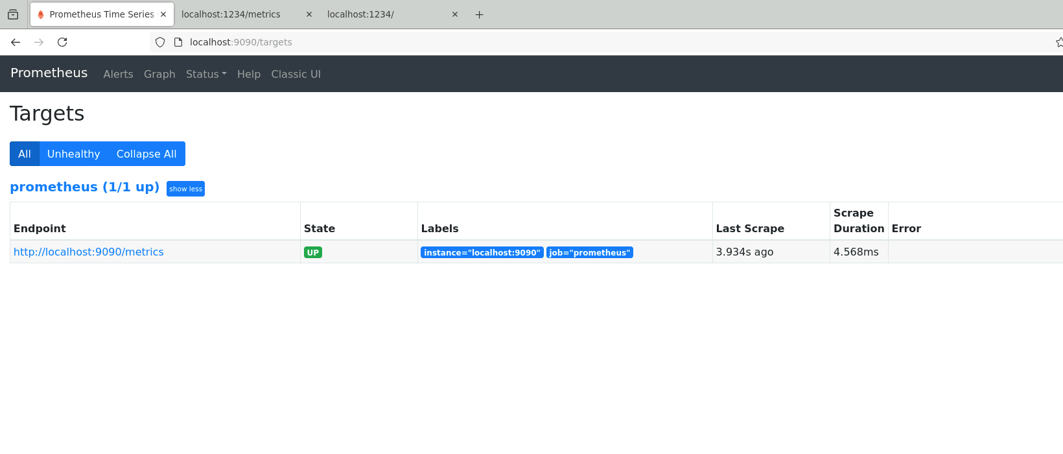
Task: Click the Scrape Duration column header
Action: (859, 221)
